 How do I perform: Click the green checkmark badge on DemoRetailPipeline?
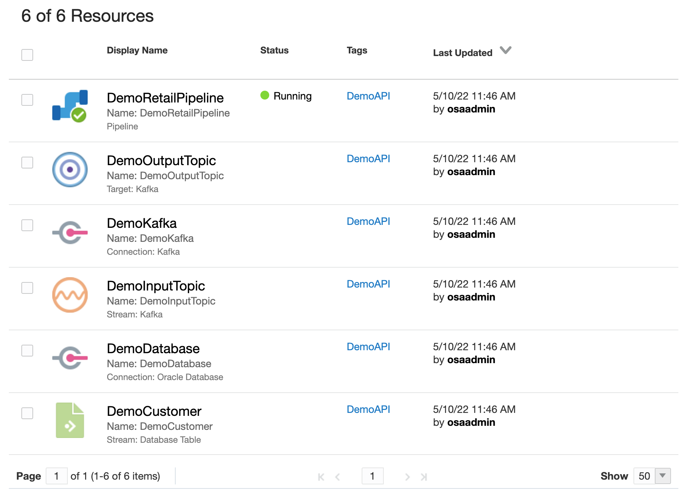(x=79, y=115)
